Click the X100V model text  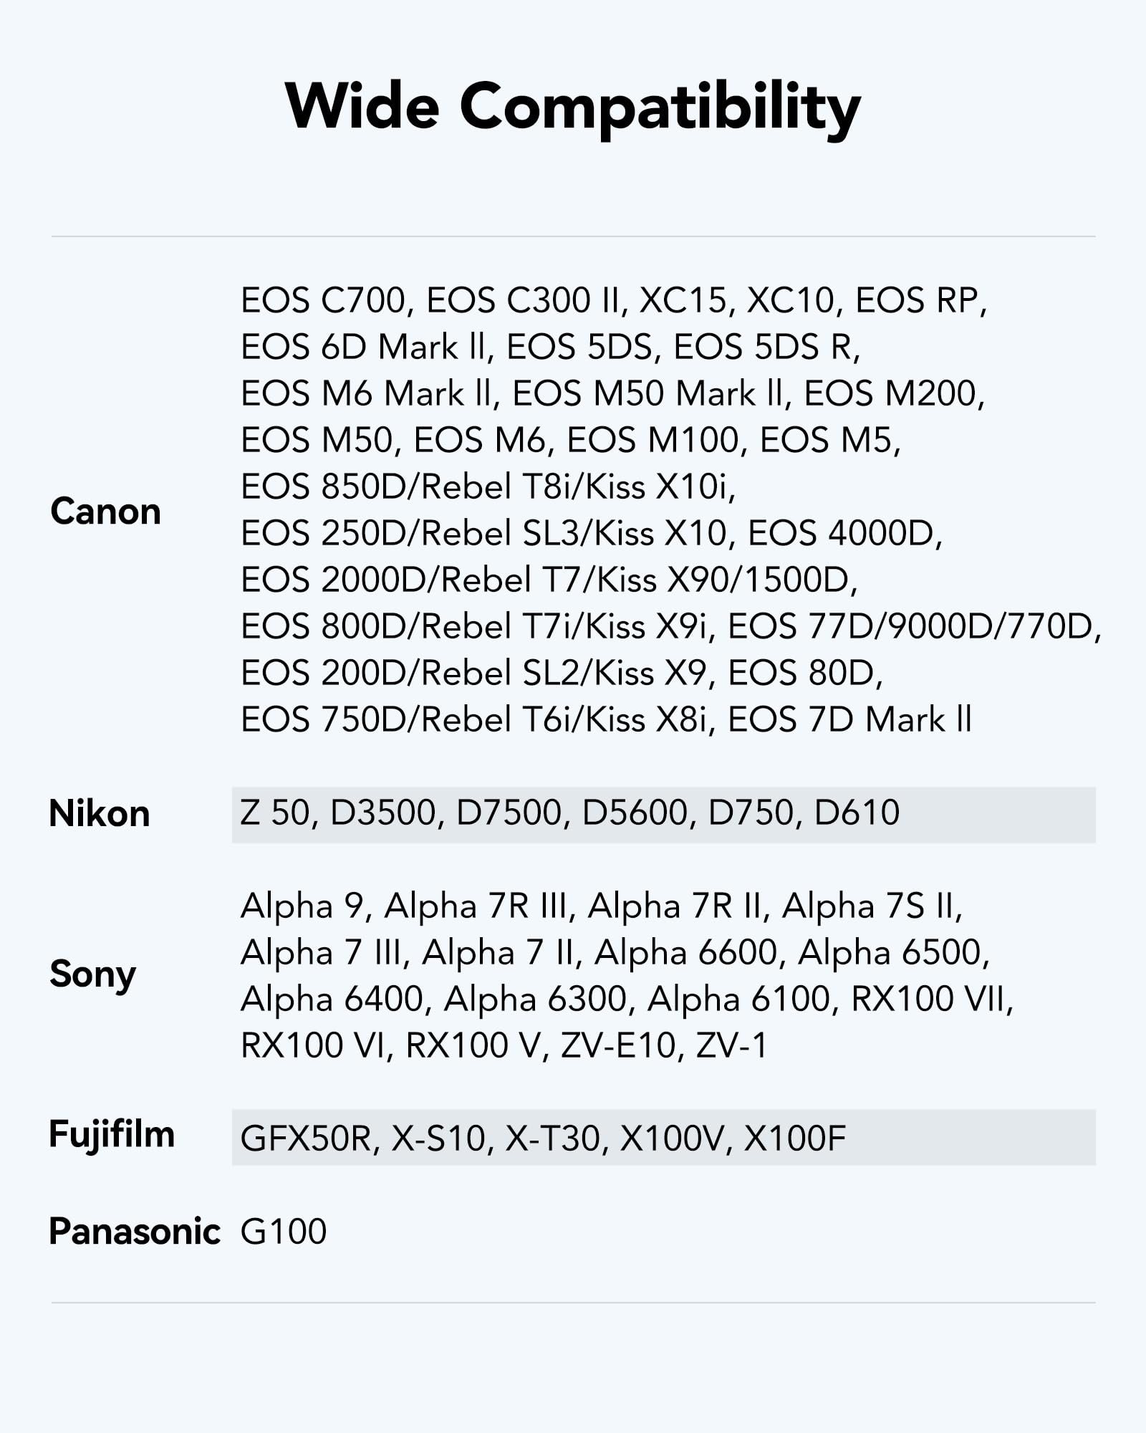pyautogui.click(x=672, y=1139)
